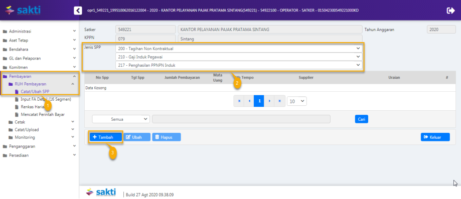The image size is (461, 199).
Task: Open Mencatat Perintah Bayar menu item
Action: pos(43,114)
